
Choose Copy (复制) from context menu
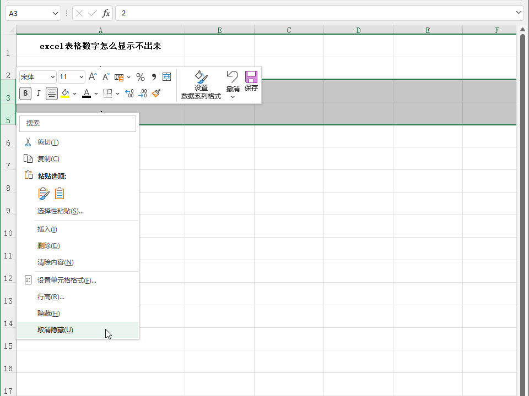(x=78, y=159)
